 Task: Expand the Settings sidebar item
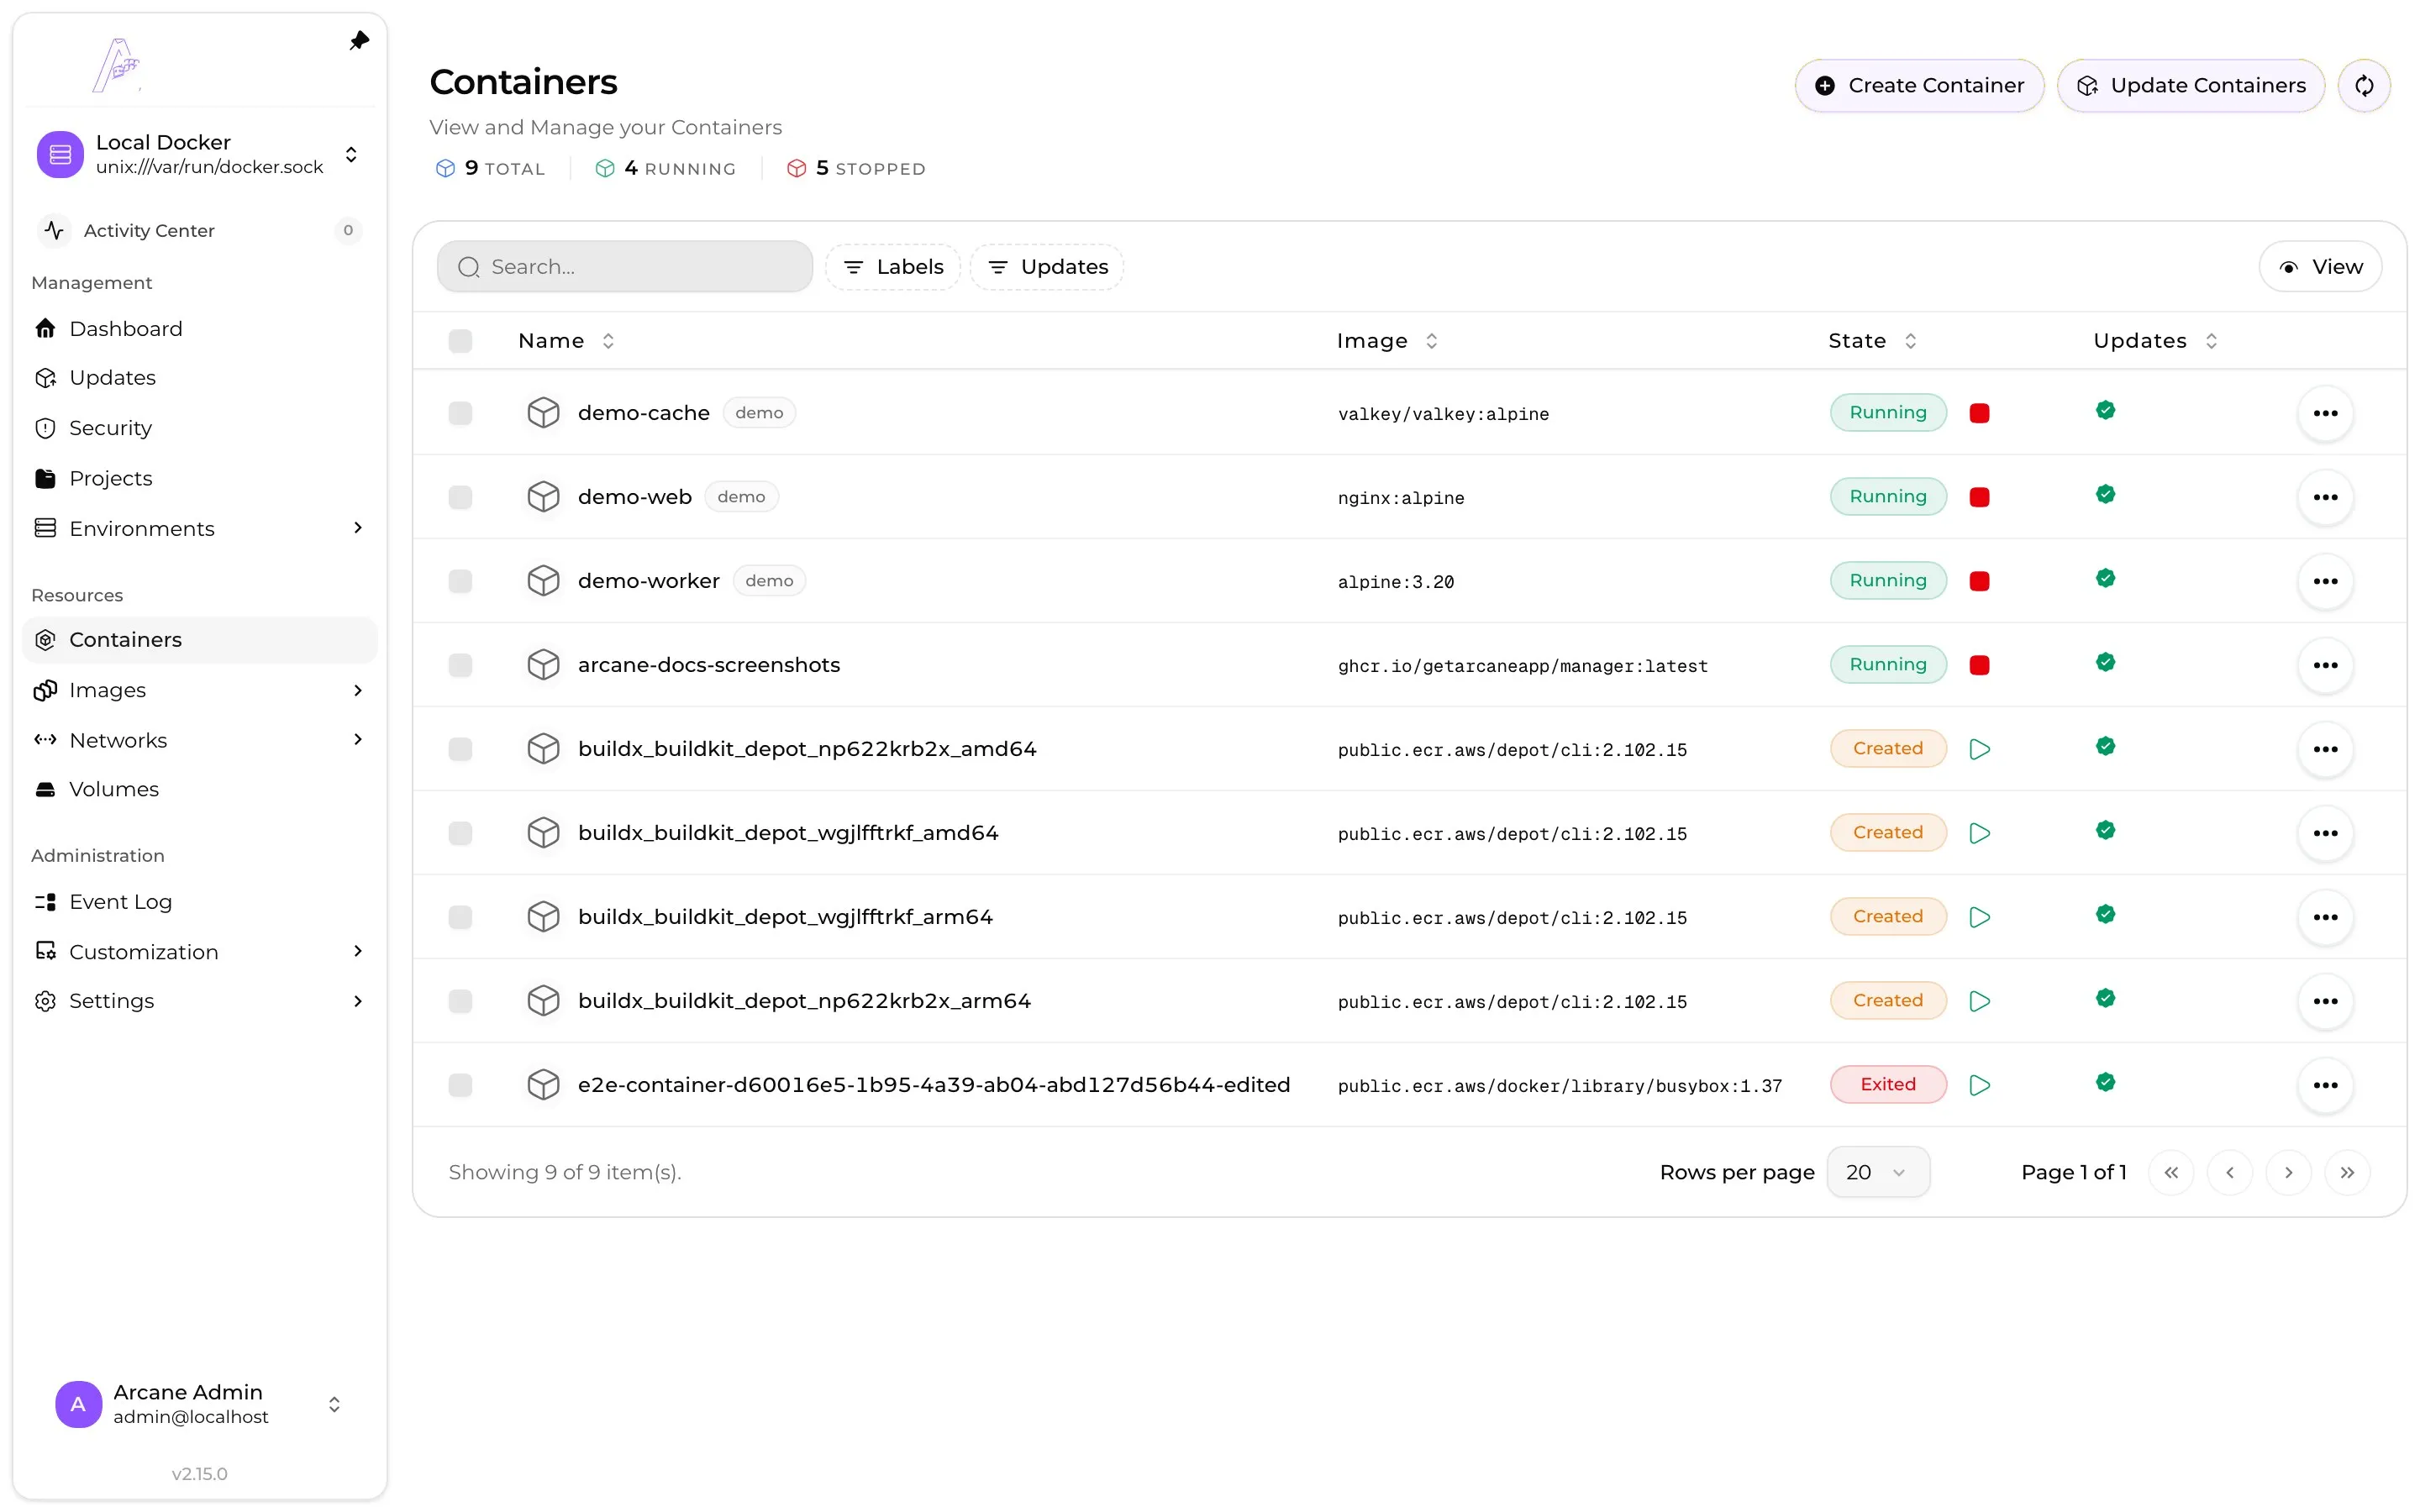point(358,1001)
